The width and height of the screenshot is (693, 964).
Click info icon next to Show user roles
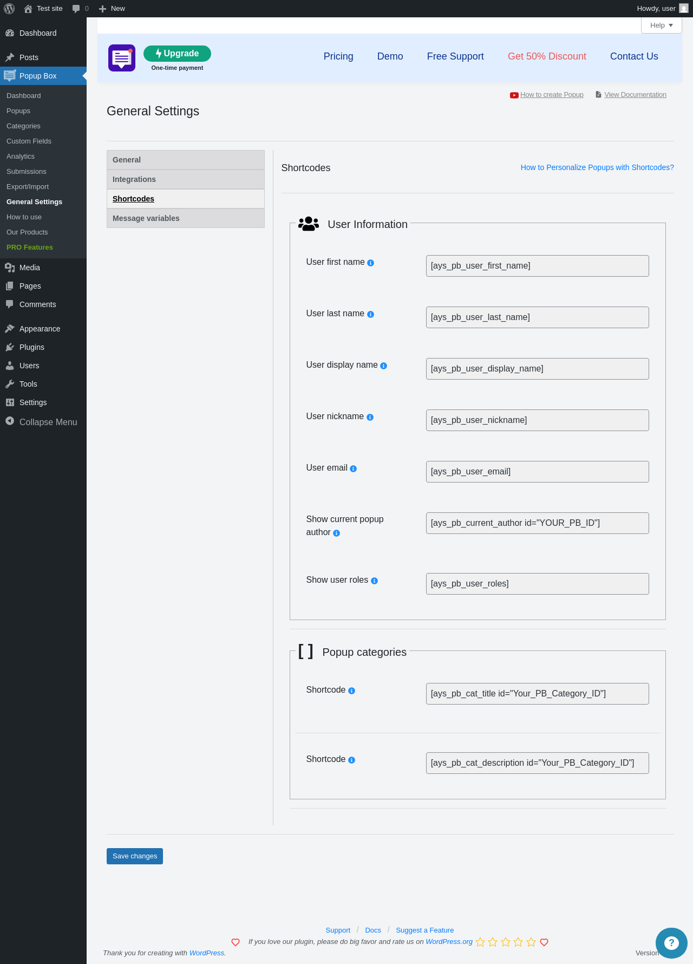375,581
